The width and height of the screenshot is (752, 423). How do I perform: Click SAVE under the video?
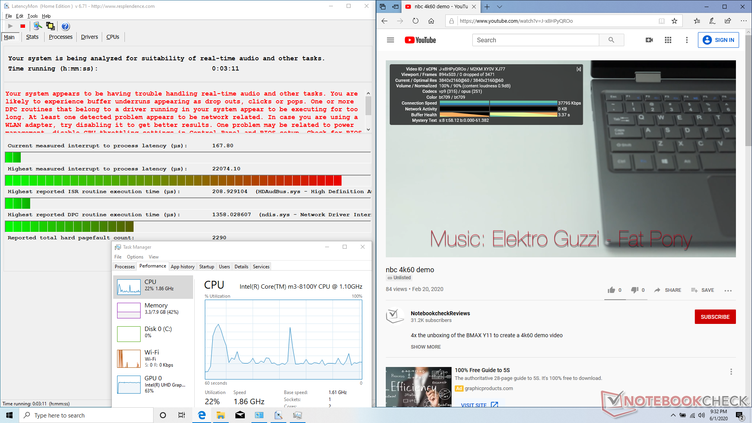[702, 290]
